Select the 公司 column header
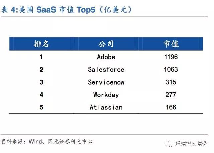This screenshot has height=153, width=214. (x=106, y=44)
